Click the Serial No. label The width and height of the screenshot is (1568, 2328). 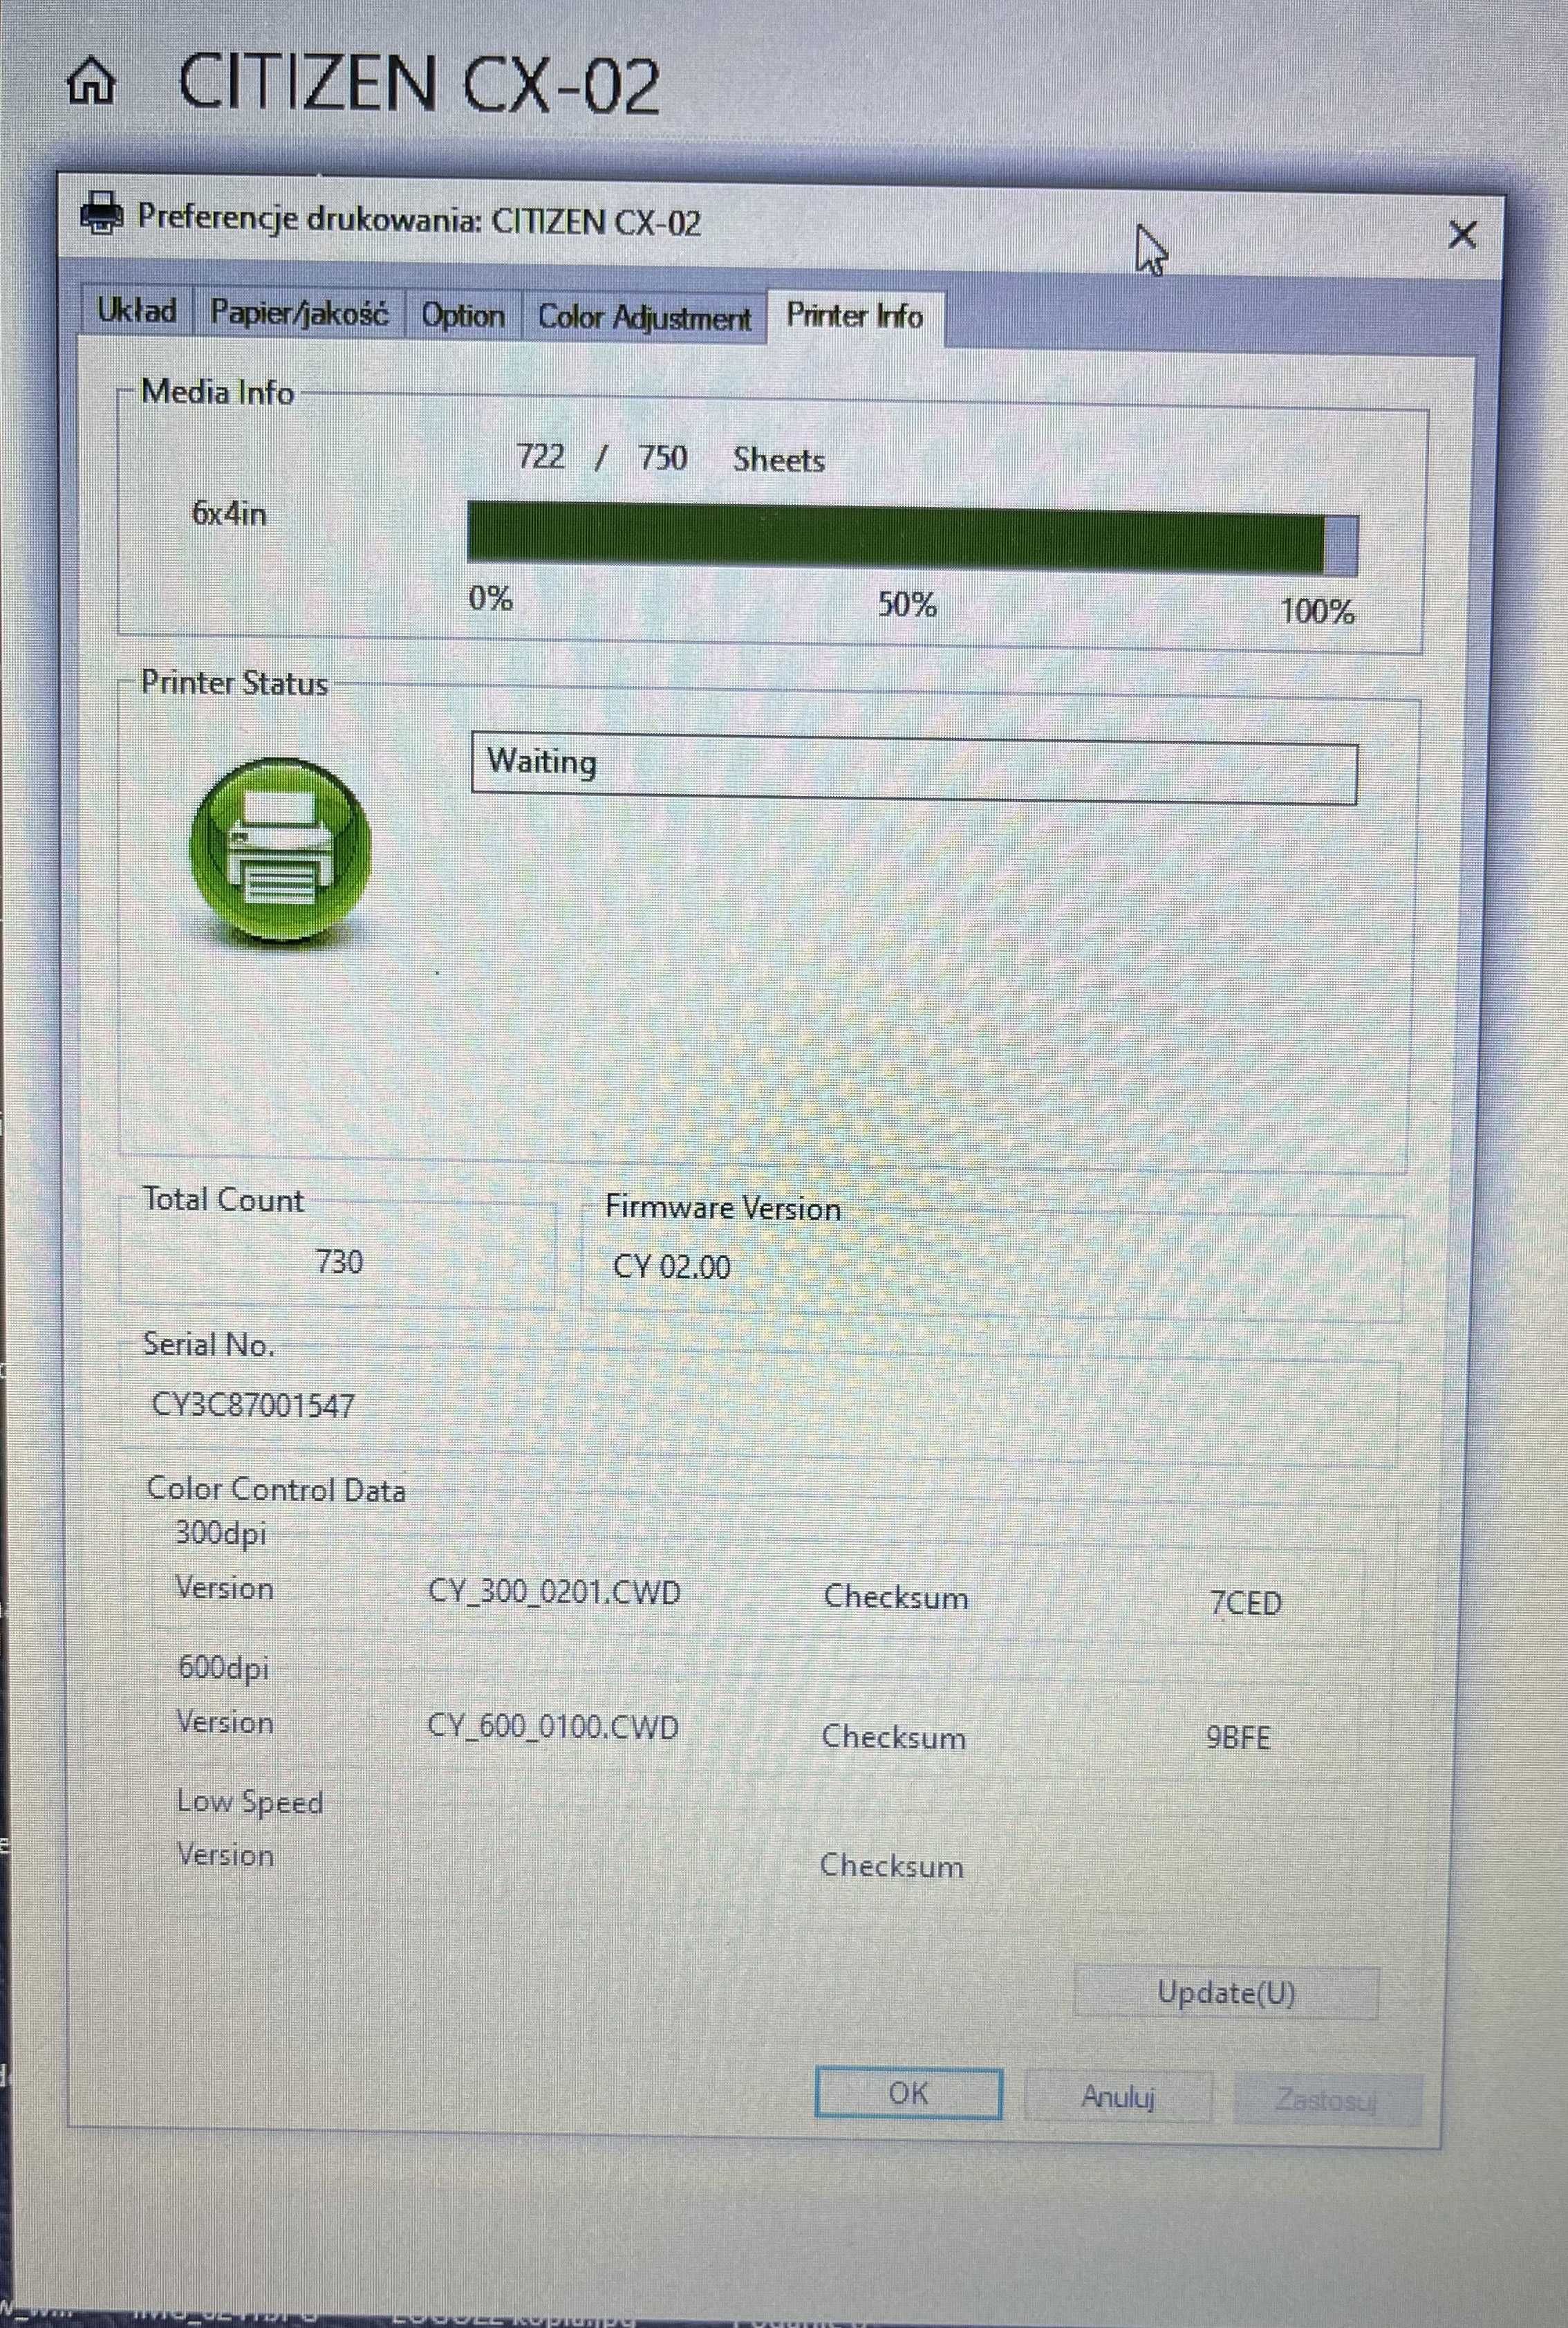[208, 1345]
